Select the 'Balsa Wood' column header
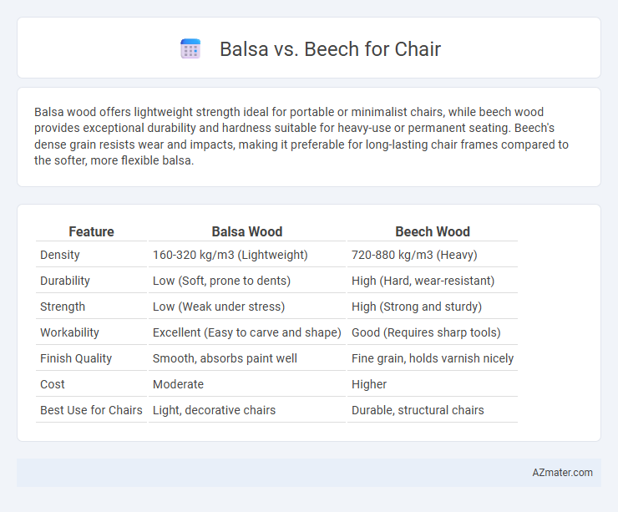618x512 pixels. pos(247,231)
